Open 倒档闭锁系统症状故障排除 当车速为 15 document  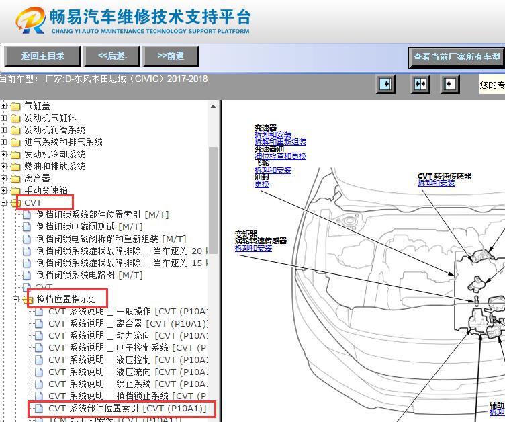[x=122, y=263]
